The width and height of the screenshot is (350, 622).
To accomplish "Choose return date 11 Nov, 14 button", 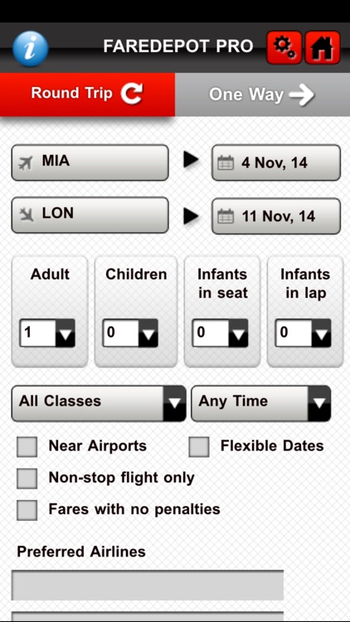I will coord(276,216).
